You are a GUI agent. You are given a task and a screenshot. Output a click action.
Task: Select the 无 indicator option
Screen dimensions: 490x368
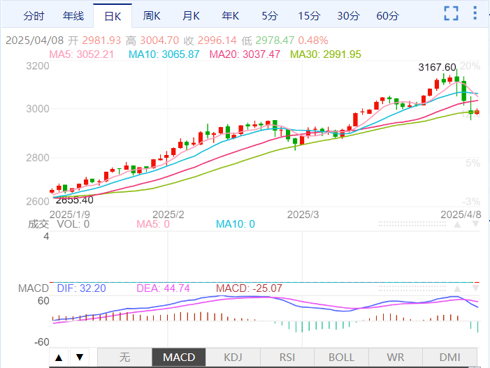coord(124,357)
